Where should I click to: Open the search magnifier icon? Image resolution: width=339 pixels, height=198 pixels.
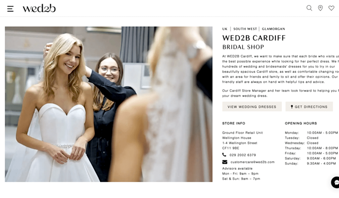pyautogui.click(x=309, y=8)
